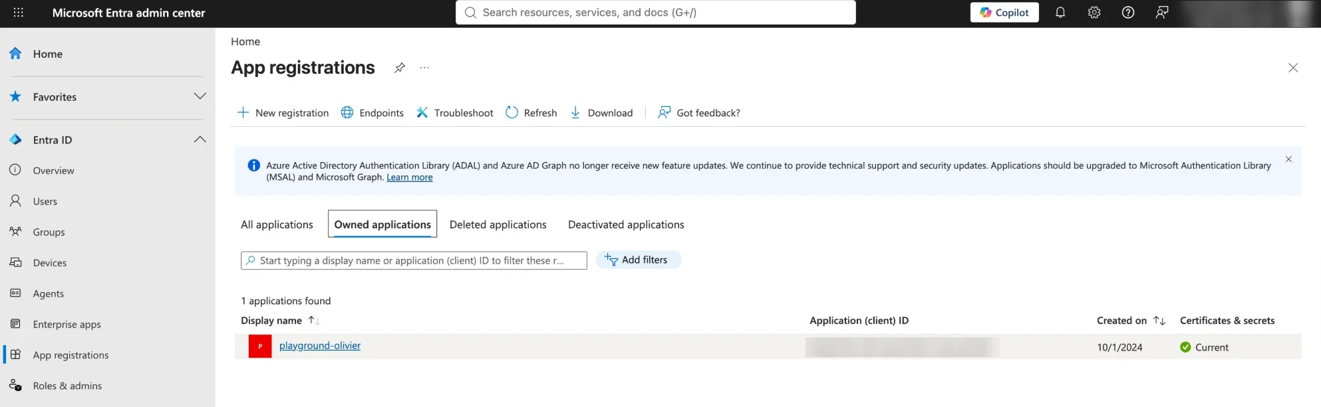Focus the global search resources box

click(x=656, y=13)
